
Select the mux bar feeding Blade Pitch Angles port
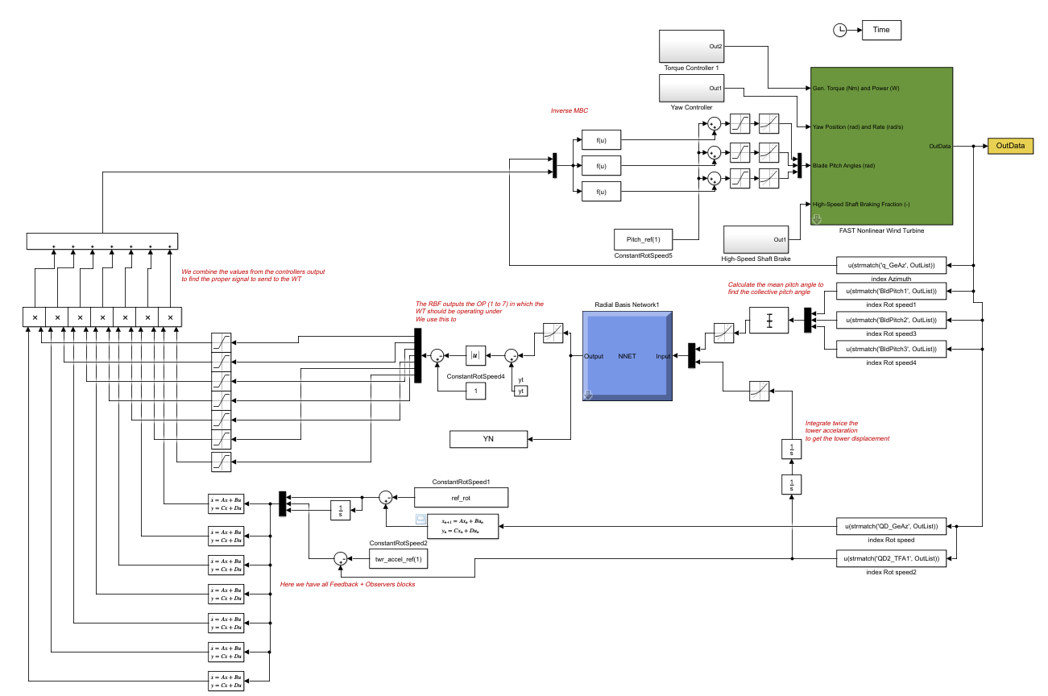coord(800,166)
